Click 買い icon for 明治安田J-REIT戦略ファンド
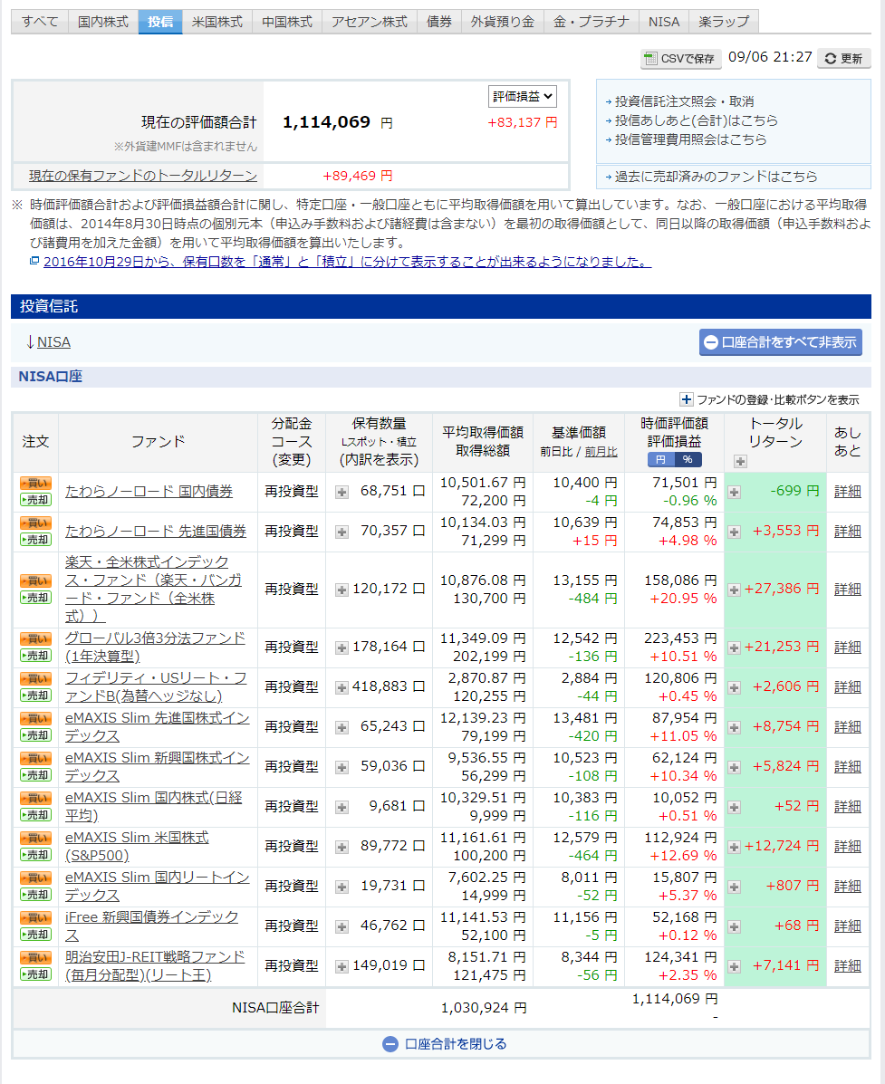Screen dimensions: 885x1084 35,958
